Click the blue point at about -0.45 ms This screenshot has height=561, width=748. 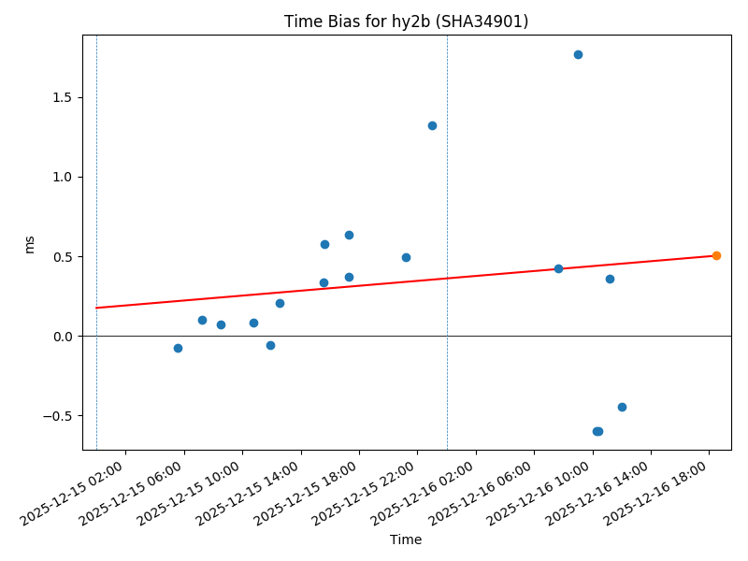622,407
